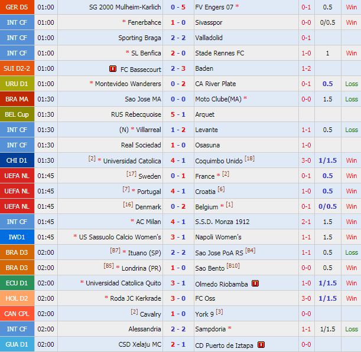
Task: Click red card icon beside CD Puerto de Iztapa
Action: (261, 344)
